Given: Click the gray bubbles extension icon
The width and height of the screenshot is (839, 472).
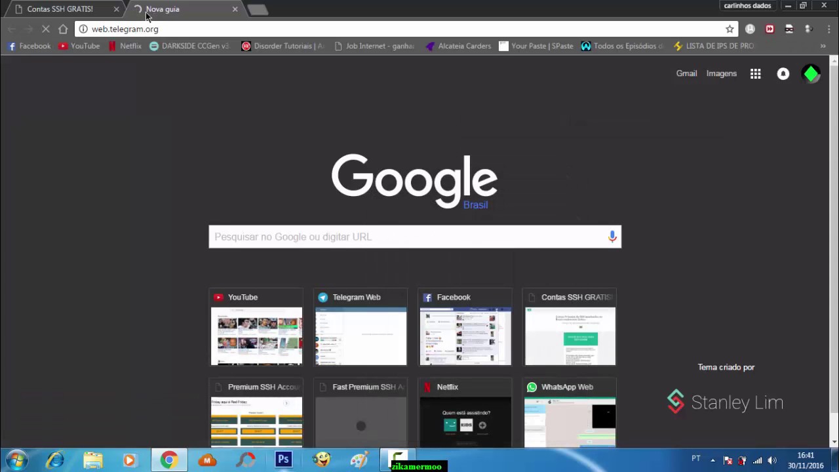Looking at the screenshot, I should 809,29.
